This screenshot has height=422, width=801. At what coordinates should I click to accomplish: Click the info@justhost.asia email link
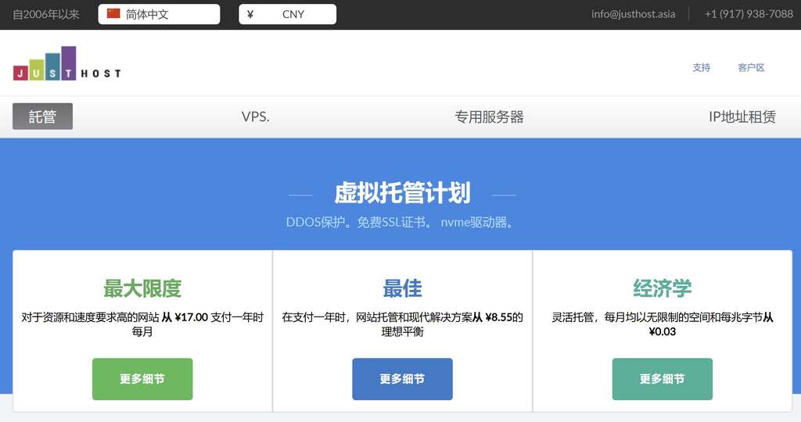click(633, 14)
